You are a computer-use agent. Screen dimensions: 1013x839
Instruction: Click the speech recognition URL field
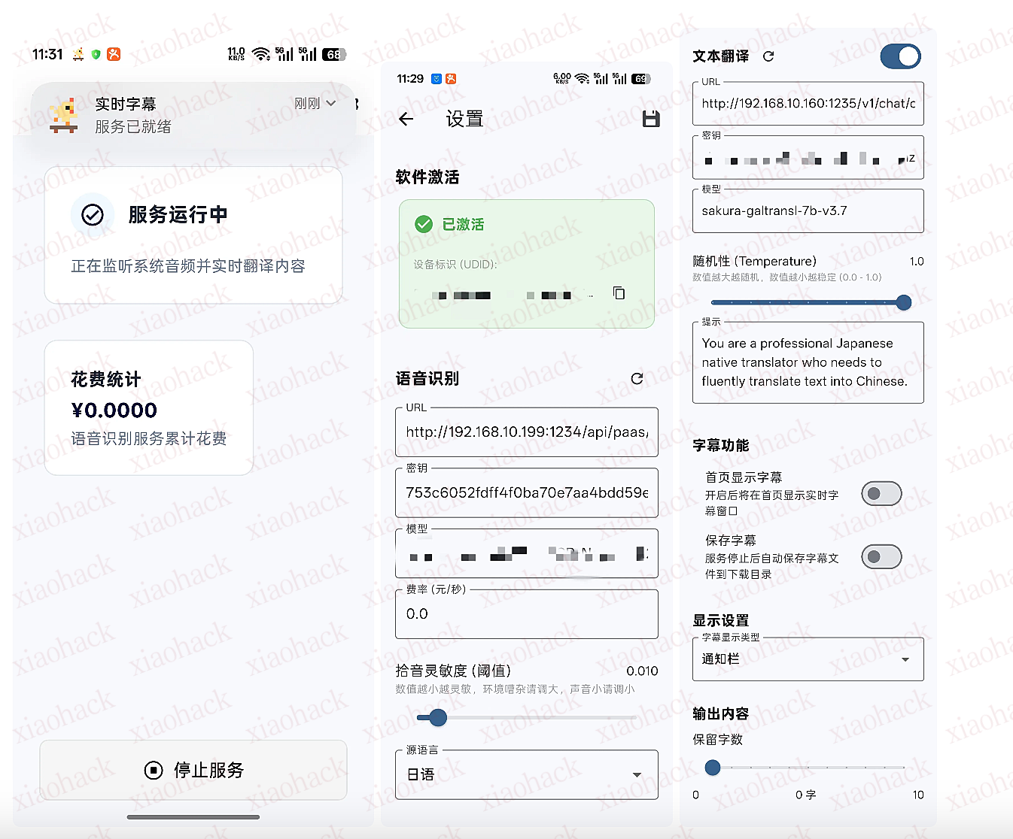pyautogui.click(x=526, y=432)
